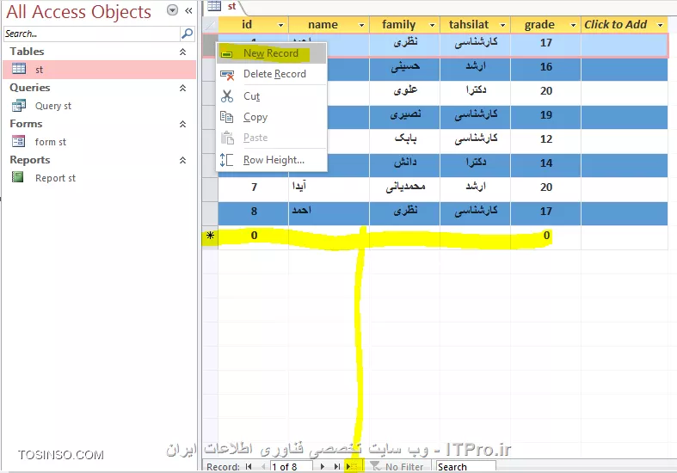Collapse the Queries group
Screen dimensions: 677x473
click(182, 88)
